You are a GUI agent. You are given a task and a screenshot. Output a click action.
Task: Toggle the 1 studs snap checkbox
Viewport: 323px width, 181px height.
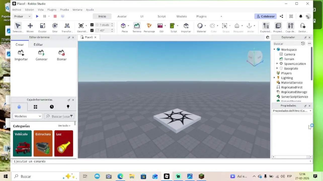point(92,25)
